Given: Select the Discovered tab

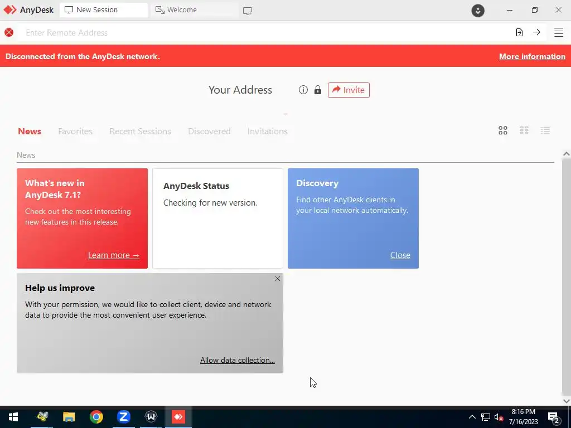Looking at the screenshot, I should point(210,131).
